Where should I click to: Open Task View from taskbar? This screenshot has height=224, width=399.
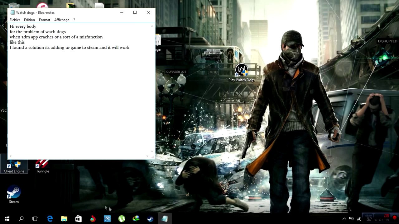tap(35, 219)
